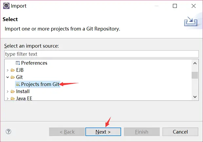Click the Install folder icon
Viewport: 203px width, 142px height.
(12, 91)
